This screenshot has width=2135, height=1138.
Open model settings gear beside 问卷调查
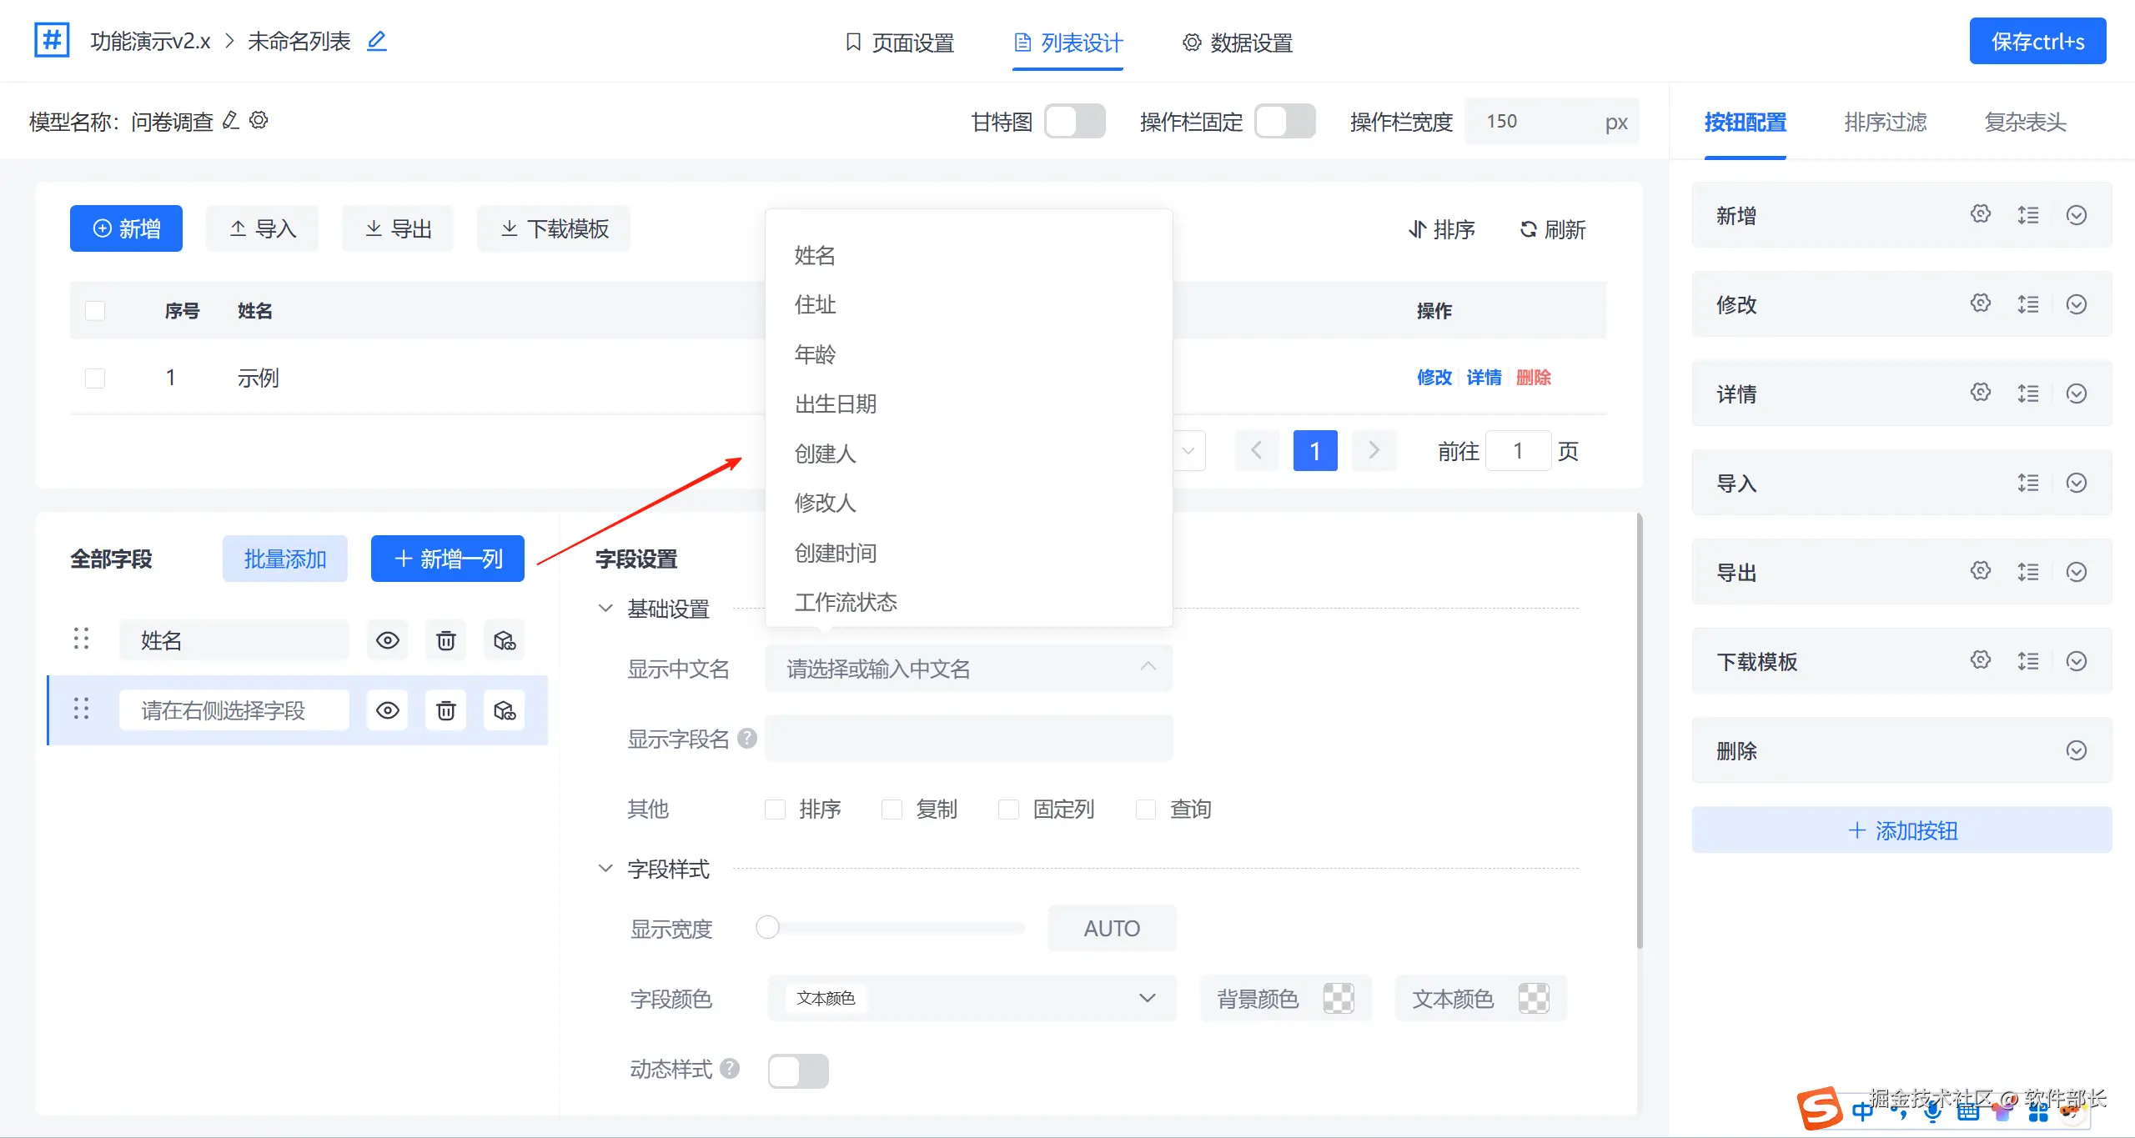click(259, 120)
